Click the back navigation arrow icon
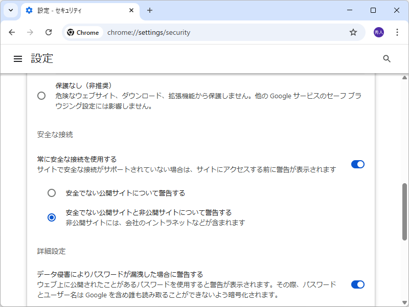Image resolution: width=409 pixels, height=307 pixels. click(x=12, y=32)
